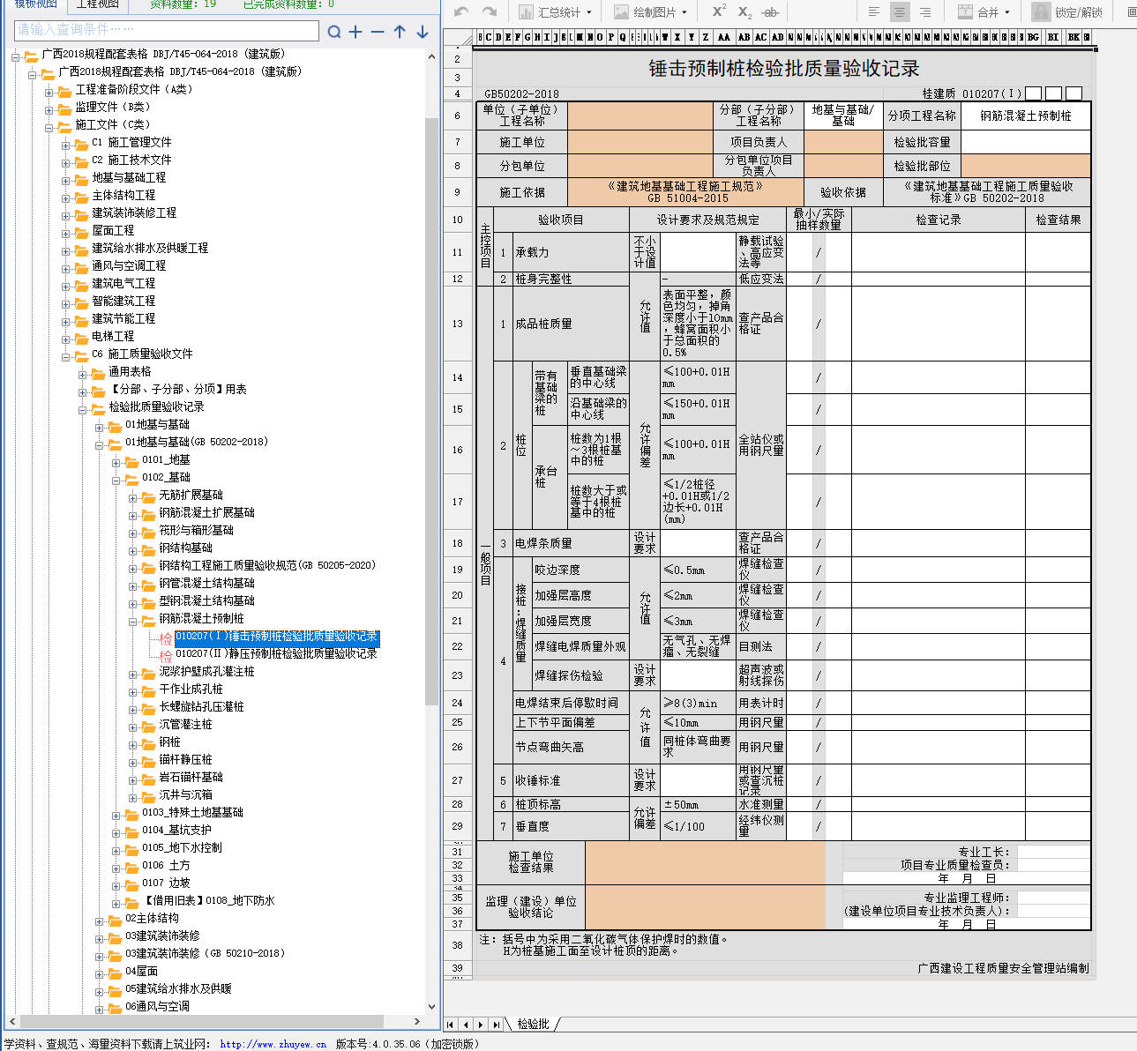Check the first 桩建质 checkbox

(x=1034, y=93)
